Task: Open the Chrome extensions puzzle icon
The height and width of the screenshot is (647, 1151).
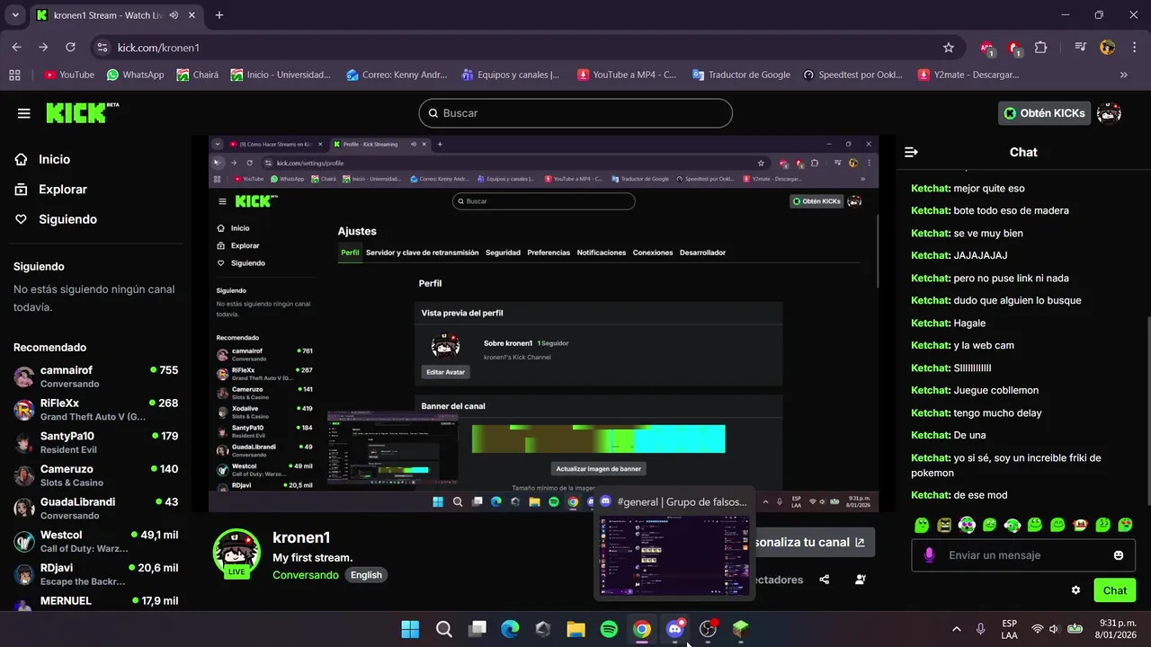Action: (x=1041, y=48)
